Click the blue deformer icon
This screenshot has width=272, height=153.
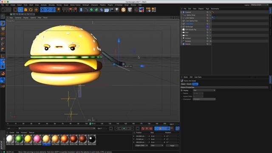[x=102, y=10]
